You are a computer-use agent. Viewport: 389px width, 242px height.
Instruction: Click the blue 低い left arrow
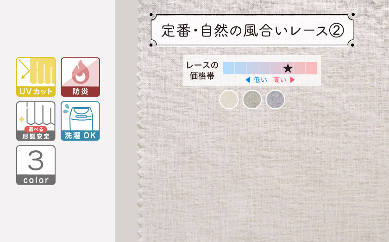[248, 80]
